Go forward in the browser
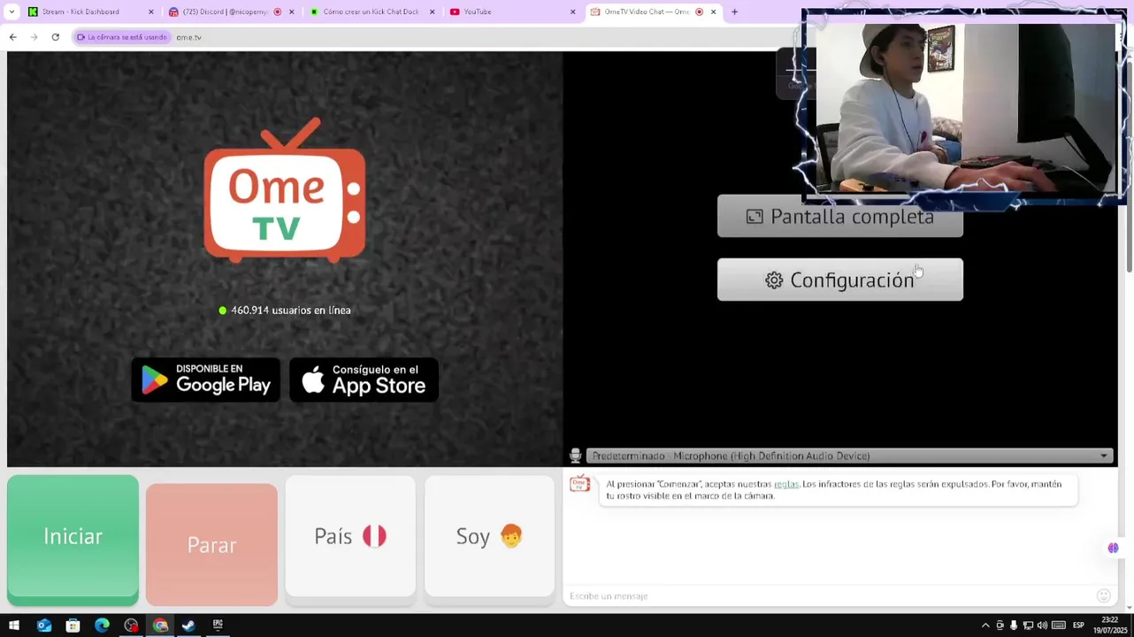The image size is (1134, 637). [x=34, y=37]
